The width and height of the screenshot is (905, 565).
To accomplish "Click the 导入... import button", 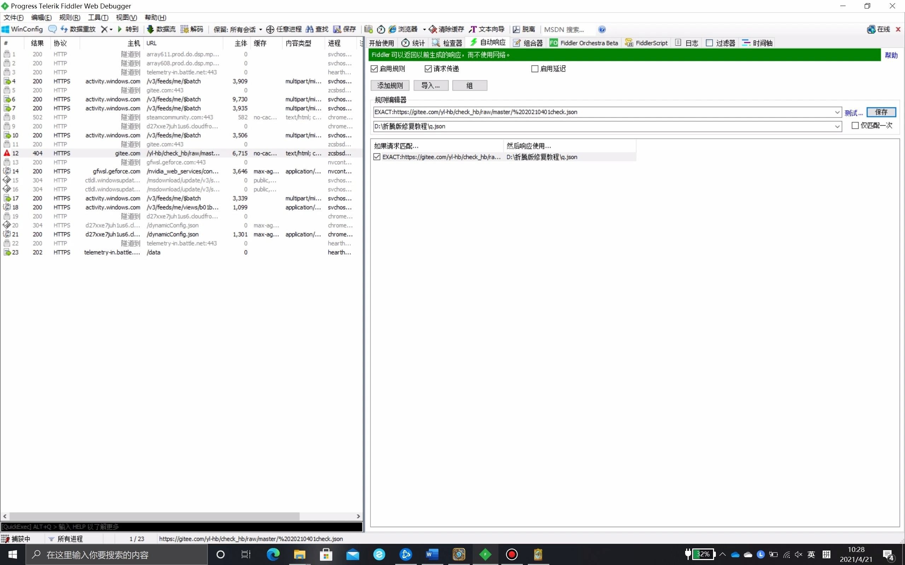I will [431, 85].
